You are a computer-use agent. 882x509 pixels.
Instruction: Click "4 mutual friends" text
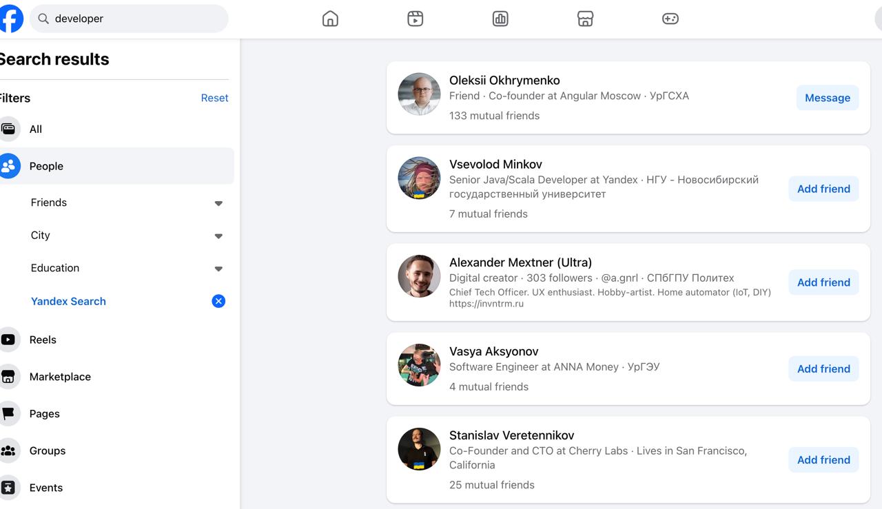(x=489, y=387)
